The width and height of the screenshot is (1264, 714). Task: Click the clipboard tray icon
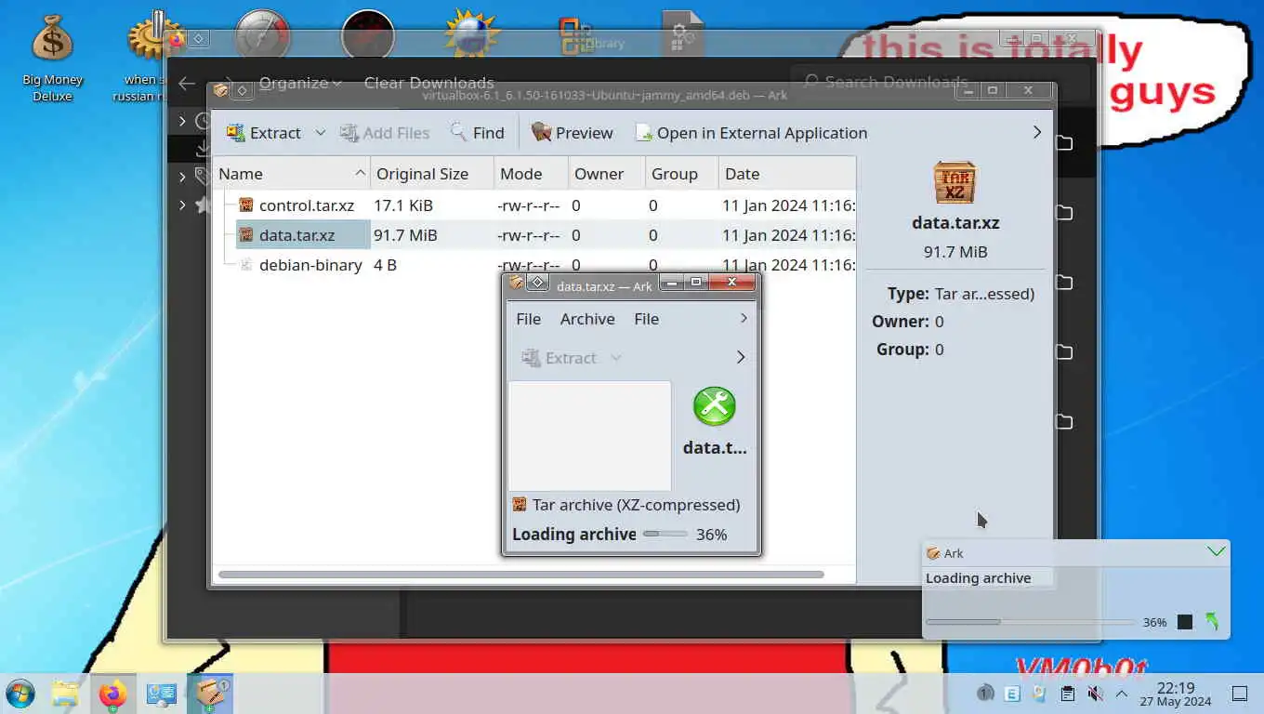1068,694
